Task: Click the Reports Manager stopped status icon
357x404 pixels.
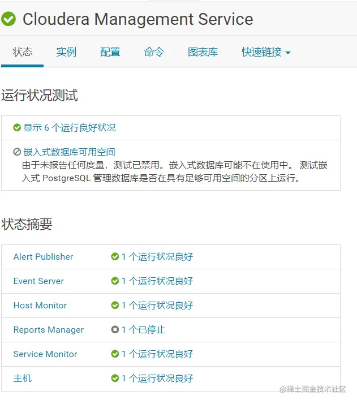Action: coord(115,329)
